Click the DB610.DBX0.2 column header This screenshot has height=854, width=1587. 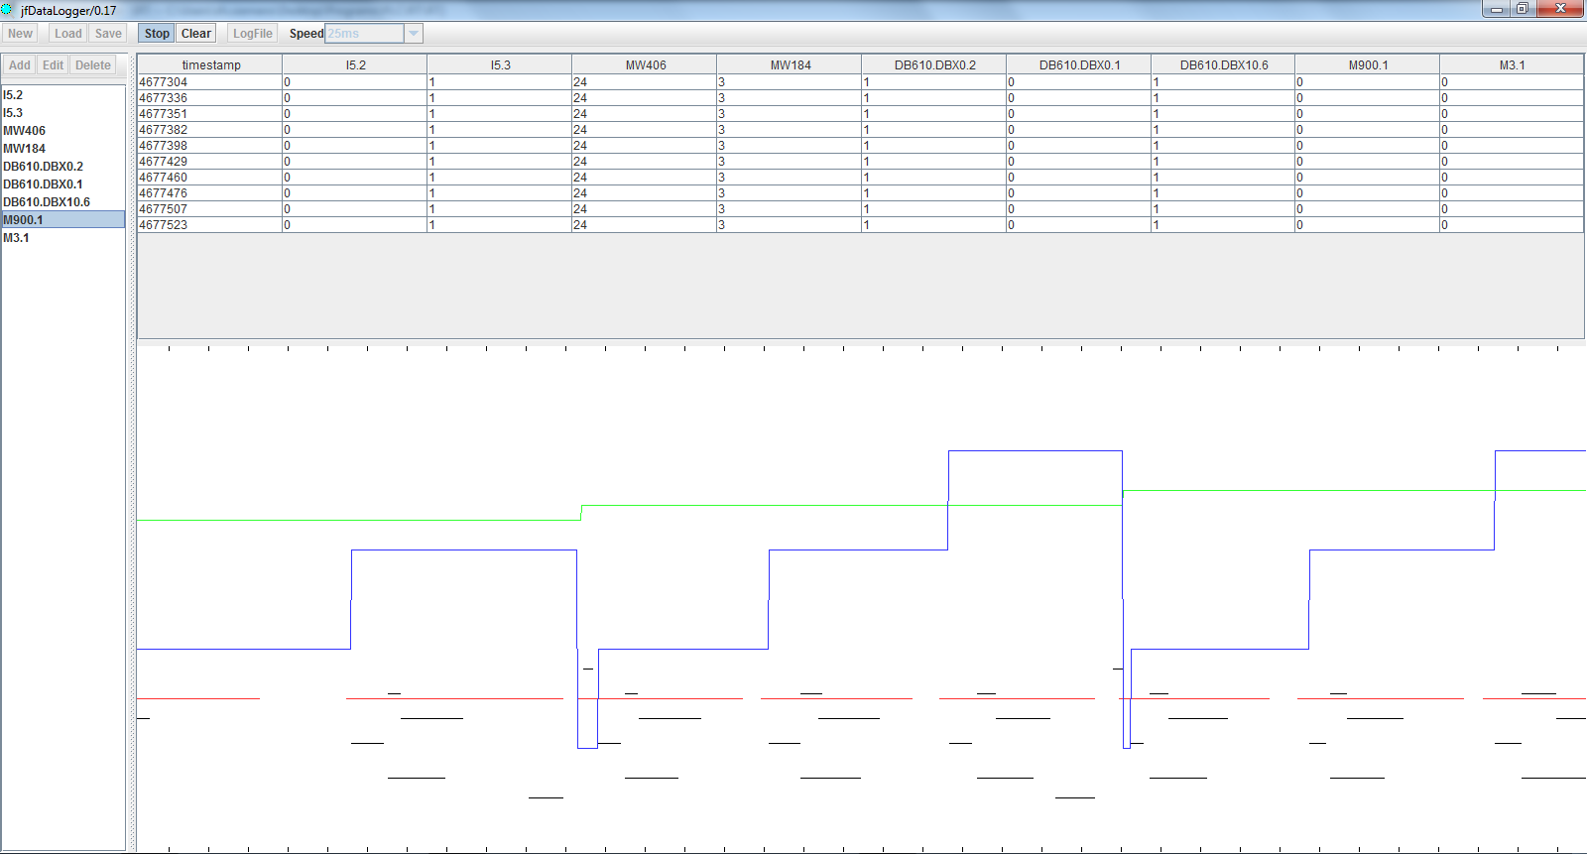point(934,65)
